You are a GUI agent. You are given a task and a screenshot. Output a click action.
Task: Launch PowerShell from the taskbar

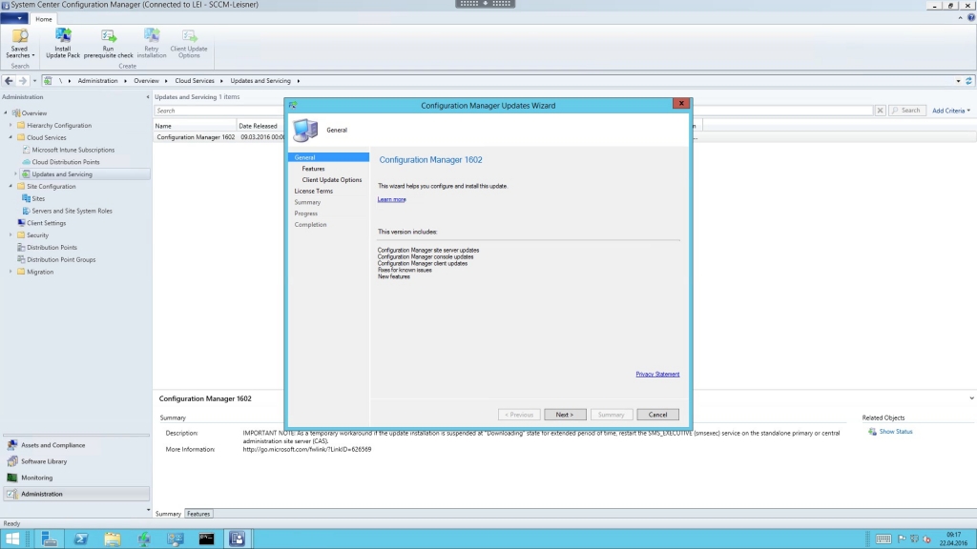pyautogui.click(x=80, y=539)
